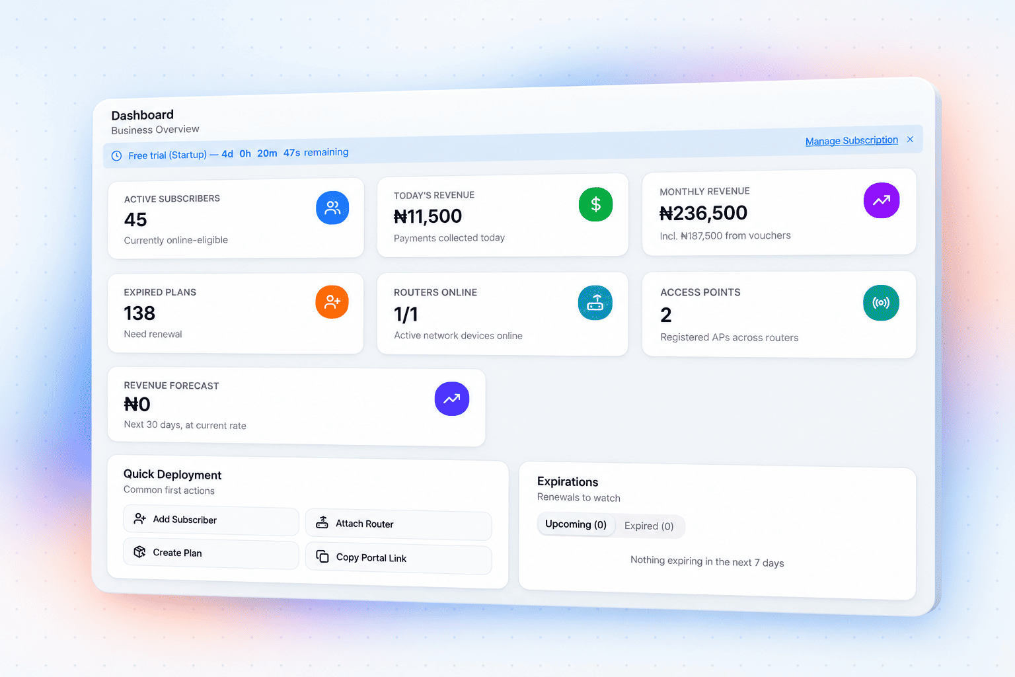This screenshot has width=1015, height=677.
Task: Click the 'Free trial (Startup)' countdown text
Action: coord(239,154)
